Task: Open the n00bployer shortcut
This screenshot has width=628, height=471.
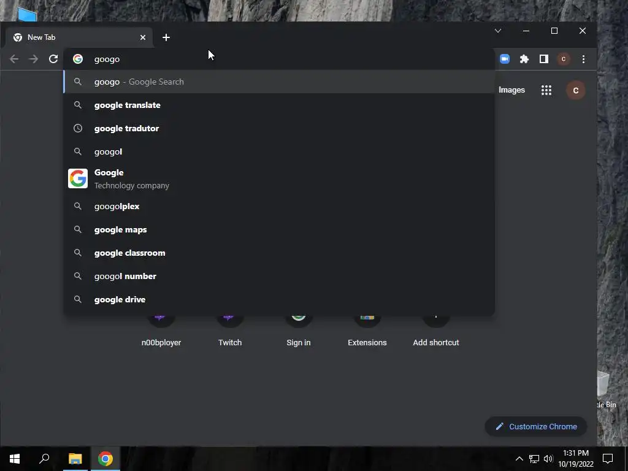Action: [x=161, y=331]
